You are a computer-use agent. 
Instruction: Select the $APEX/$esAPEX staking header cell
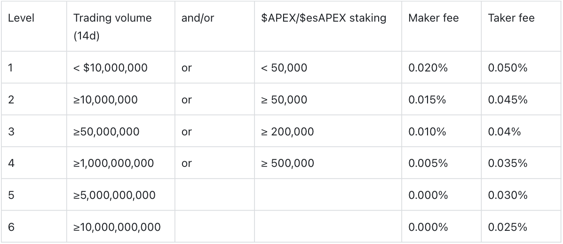(324, 18)
